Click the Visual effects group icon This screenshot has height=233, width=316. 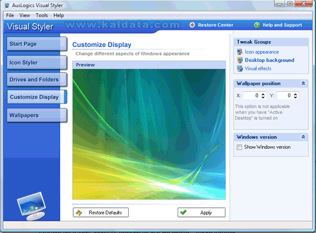240,69
